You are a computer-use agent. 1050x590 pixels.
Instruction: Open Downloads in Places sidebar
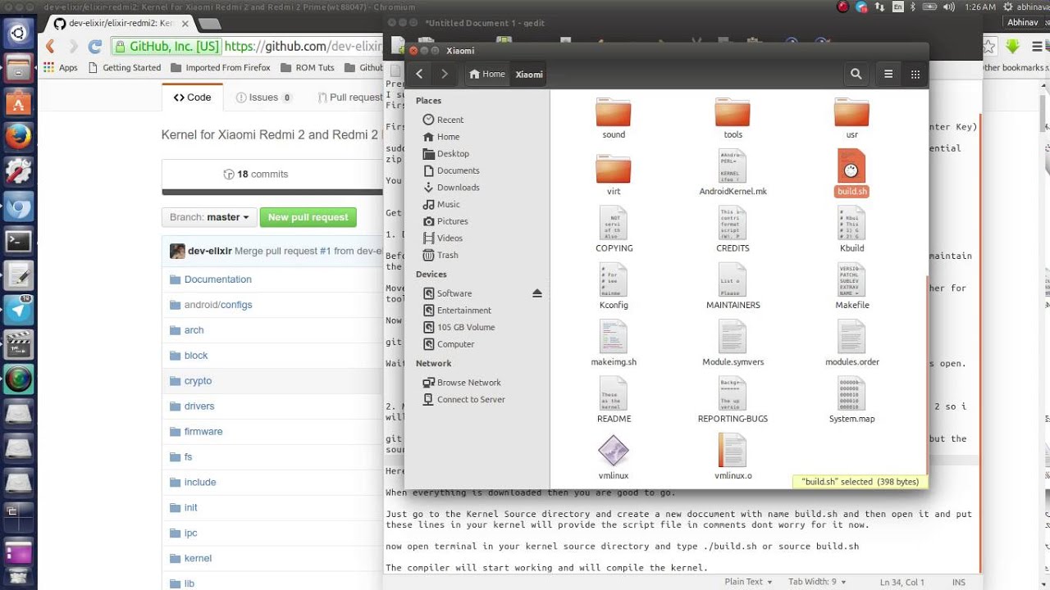(x=450, y=188)
